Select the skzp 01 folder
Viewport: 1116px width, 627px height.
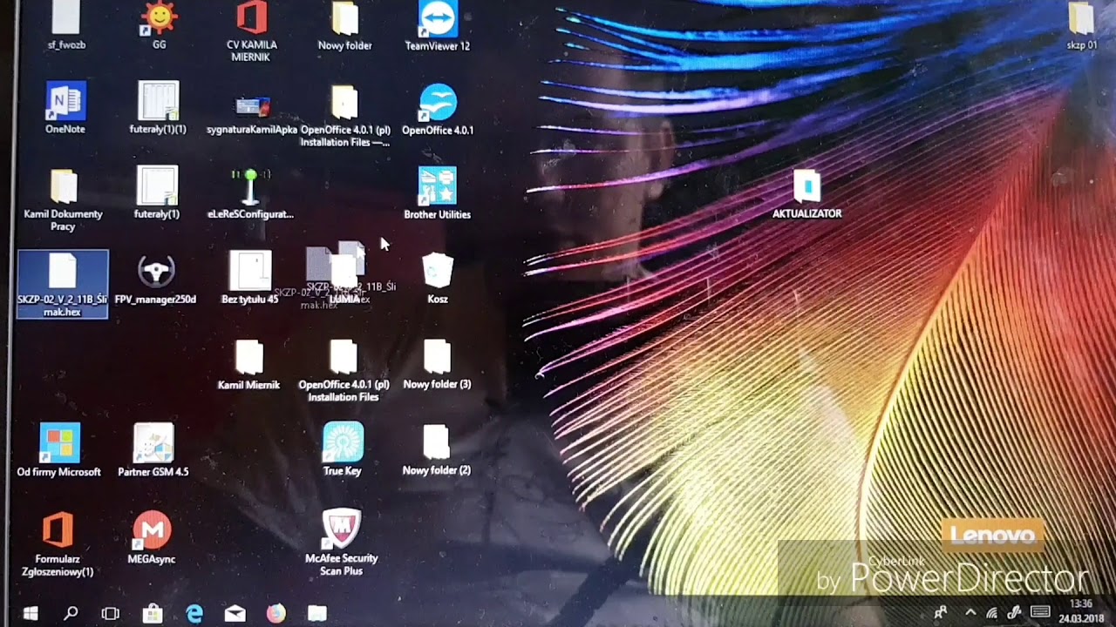click(x=1081, y=26)
